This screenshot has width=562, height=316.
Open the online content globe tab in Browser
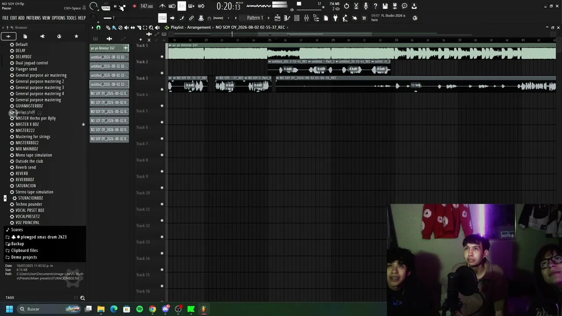click(59, 36)
